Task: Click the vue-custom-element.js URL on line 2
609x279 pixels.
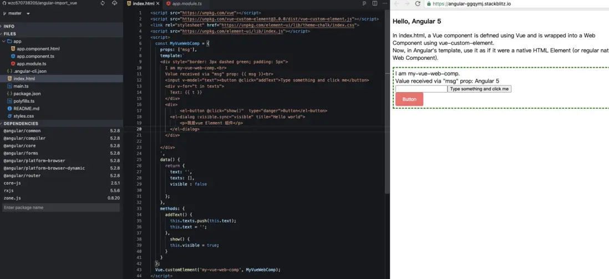Action: (268, 19)
